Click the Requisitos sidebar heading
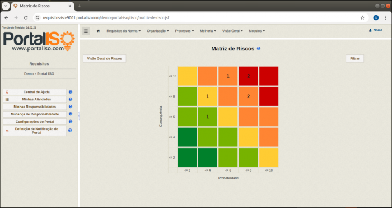 pos(39,64)
